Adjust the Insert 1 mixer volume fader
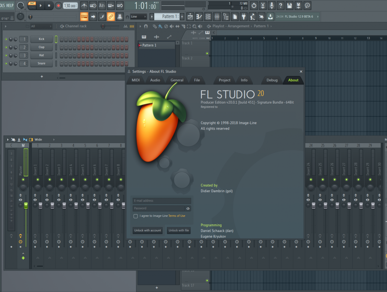Viewport: 387px width, 292px height. [x=41, y=205]
